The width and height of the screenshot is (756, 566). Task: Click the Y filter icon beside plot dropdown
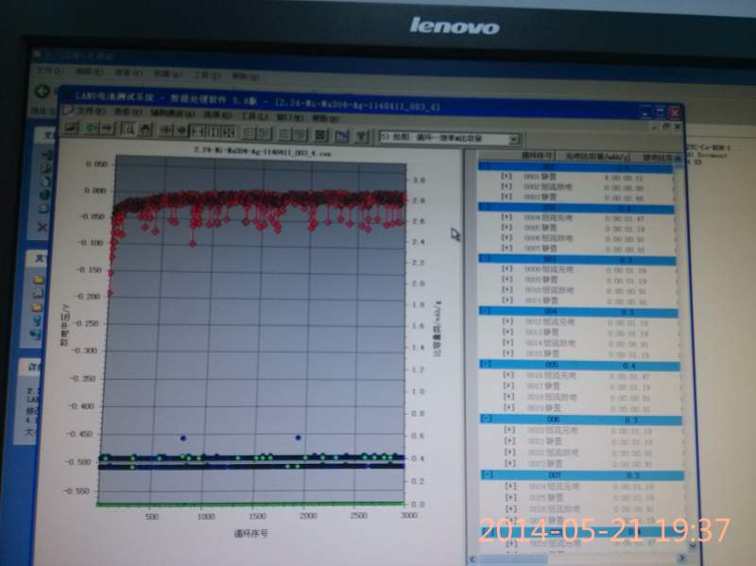(362, 136)
